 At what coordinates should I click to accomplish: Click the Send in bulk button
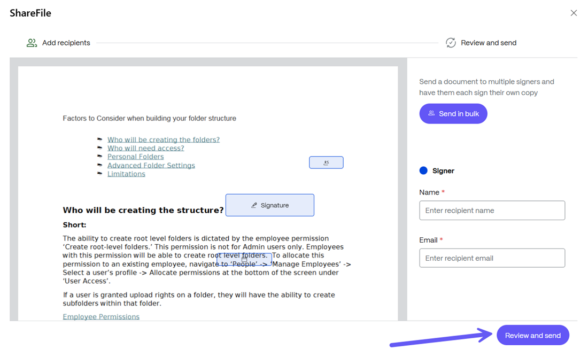click(x=453, y=114)
